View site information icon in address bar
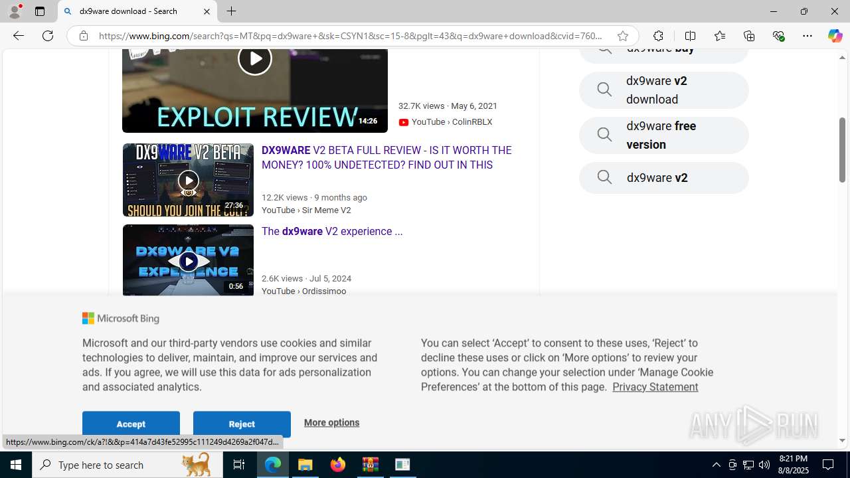 (x=84, y=36)
